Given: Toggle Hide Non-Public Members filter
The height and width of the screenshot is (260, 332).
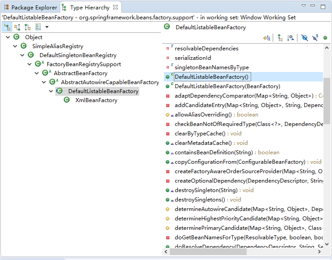Looking at the screenshot, I should click(x=325, y=38).
